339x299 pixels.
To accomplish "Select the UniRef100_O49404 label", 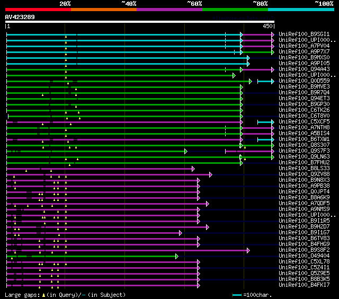I will click(x=304, y=256).
